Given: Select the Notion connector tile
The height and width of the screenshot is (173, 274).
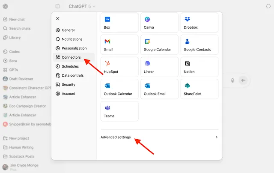Looking at the screenshot, I should 199,67.
